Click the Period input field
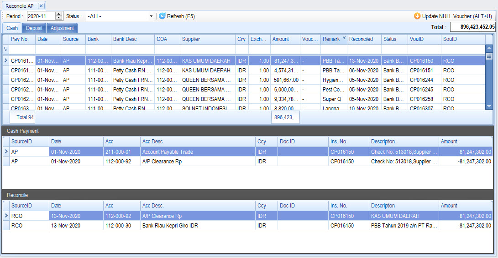The image size is (498, 258). [x=41, y=16]
